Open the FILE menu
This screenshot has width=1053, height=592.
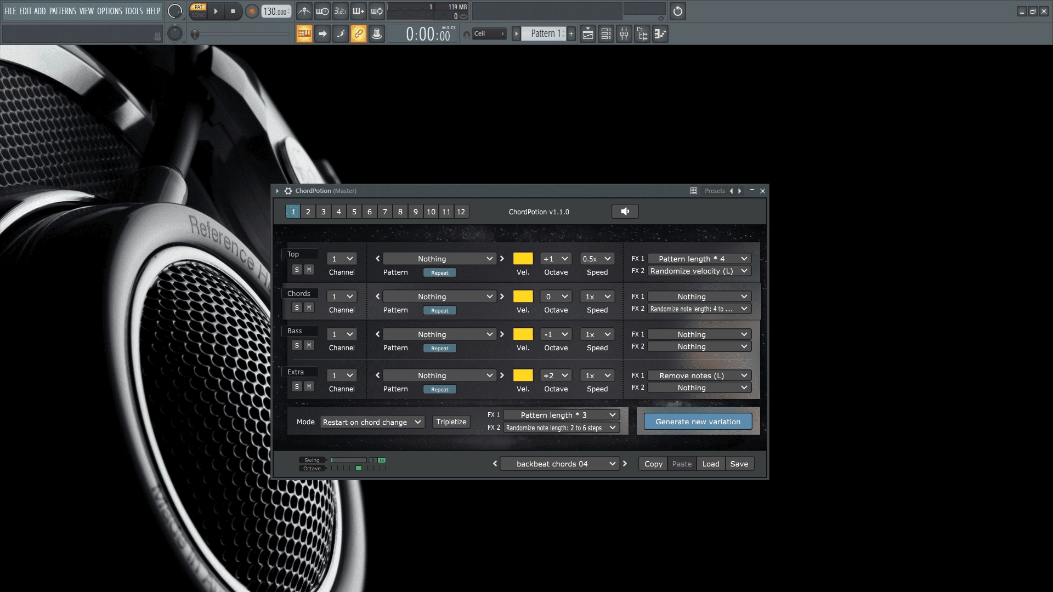[x=10, y=11]
